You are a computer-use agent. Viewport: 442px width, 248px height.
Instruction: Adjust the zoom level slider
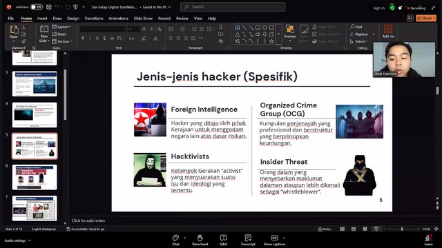point(402,229)
